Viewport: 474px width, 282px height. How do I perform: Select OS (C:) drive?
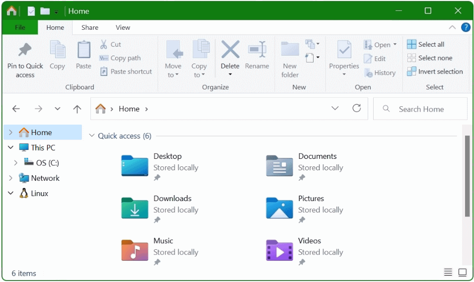42,163
